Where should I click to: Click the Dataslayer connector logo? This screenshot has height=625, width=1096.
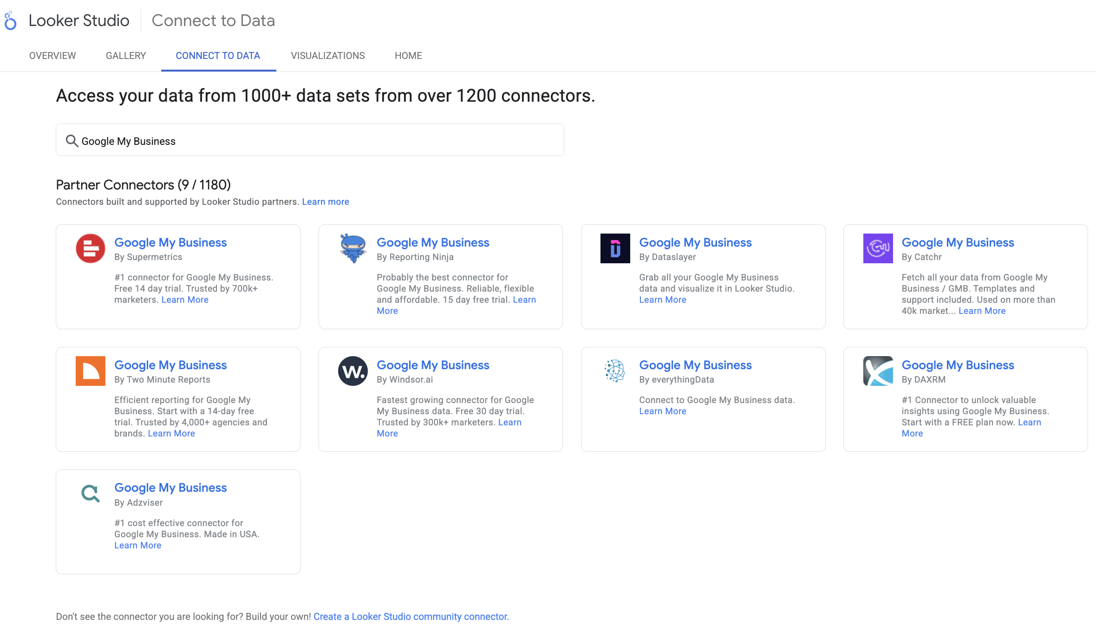click(x=615, y=248)
